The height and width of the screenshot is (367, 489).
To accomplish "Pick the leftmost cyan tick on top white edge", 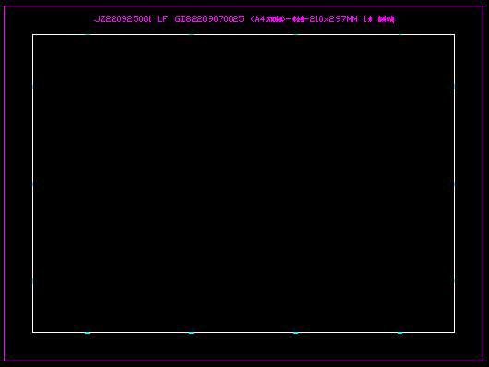I will (88, 35).
